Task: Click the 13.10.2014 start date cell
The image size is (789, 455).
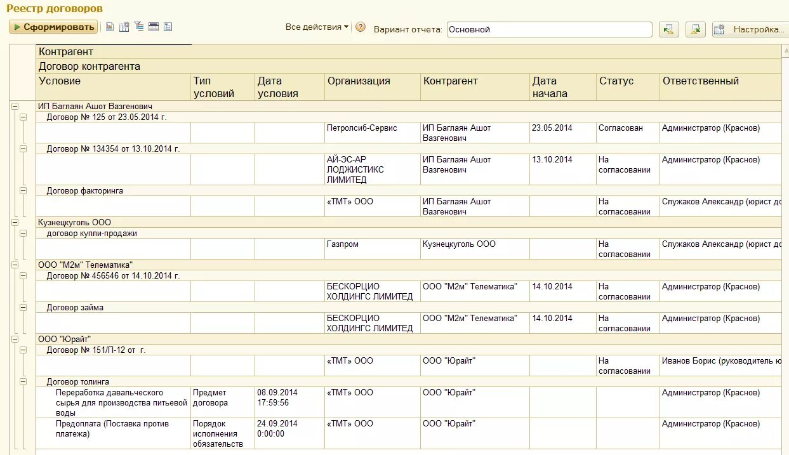Action: [x=563, y=169]
